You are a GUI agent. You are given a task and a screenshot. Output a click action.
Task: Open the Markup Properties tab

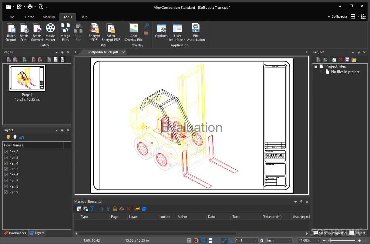(331, 233)
